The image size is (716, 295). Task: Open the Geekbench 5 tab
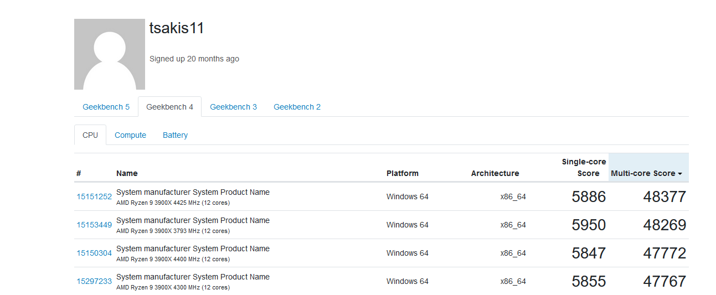[x=106, y=107]
